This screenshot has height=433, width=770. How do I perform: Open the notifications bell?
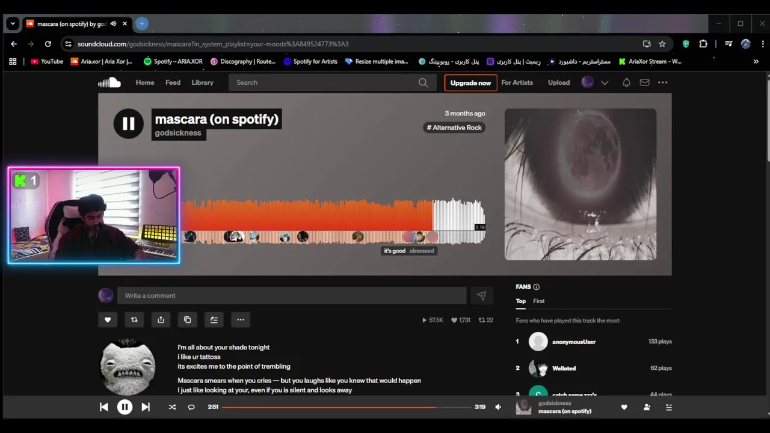[626, 82]
